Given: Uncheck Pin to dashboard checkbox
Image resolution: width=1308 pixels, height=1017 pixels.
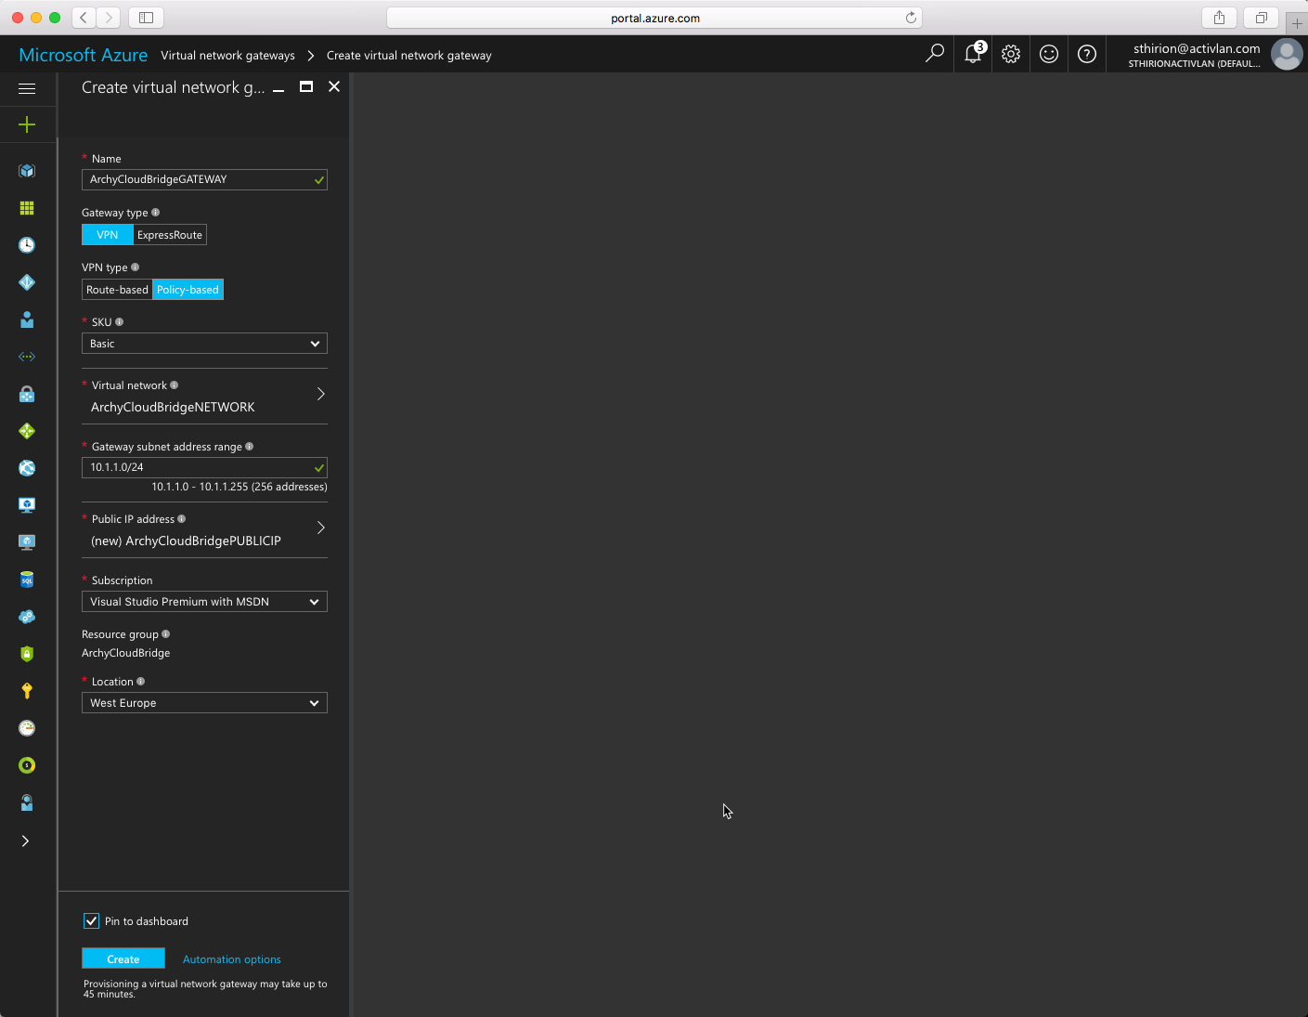Looking at the screenshot, I should [91, 921].
